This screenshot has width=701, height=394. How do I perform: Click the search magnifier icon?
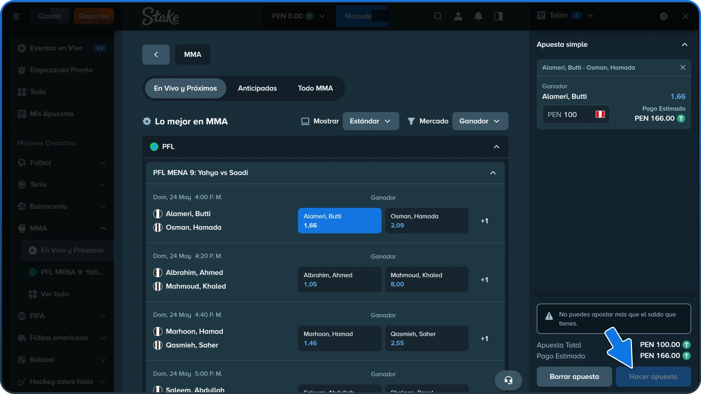(x=438, y=16)
